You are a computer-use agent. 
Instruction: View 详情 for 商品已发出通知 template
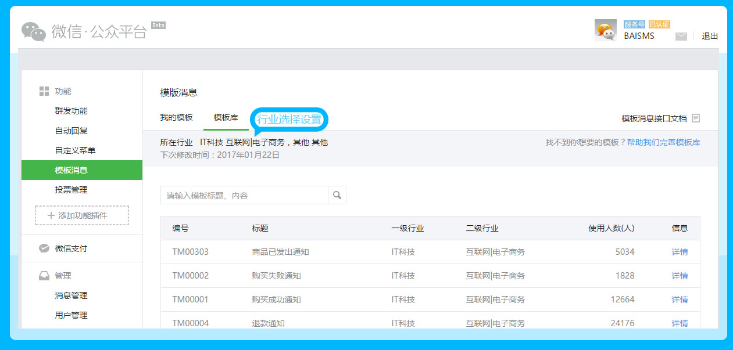(680, 252)
